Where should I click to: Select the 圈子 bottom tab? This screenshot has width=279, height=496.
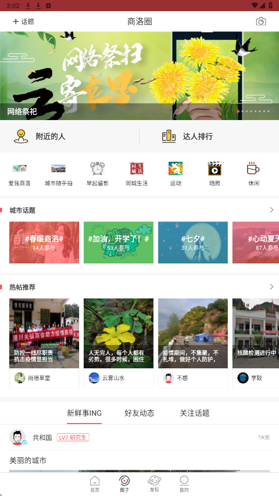pyautogui.click(x=124, y=484)
